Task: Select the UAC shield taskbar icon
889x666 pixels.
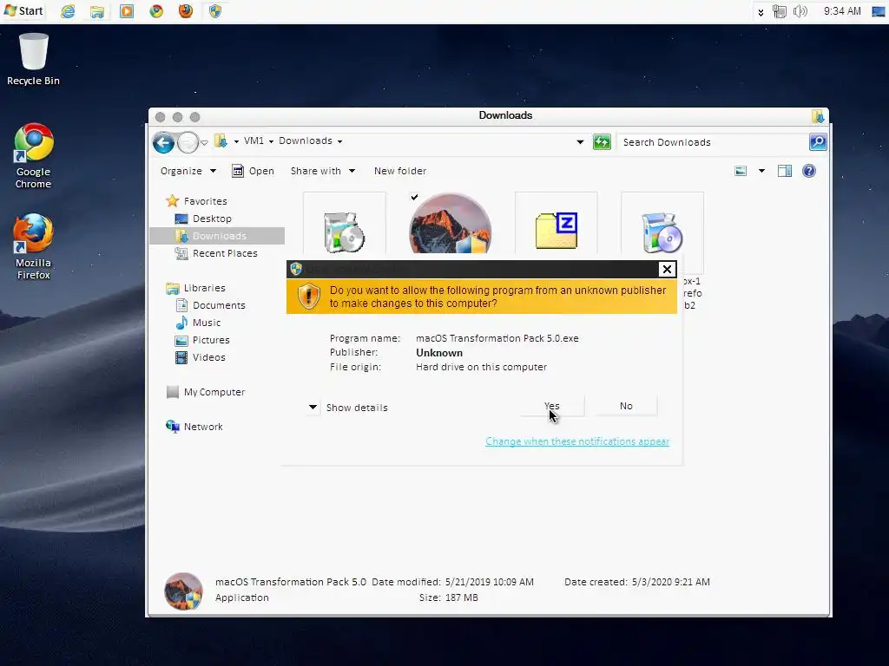Action: (x=215, y=10)
